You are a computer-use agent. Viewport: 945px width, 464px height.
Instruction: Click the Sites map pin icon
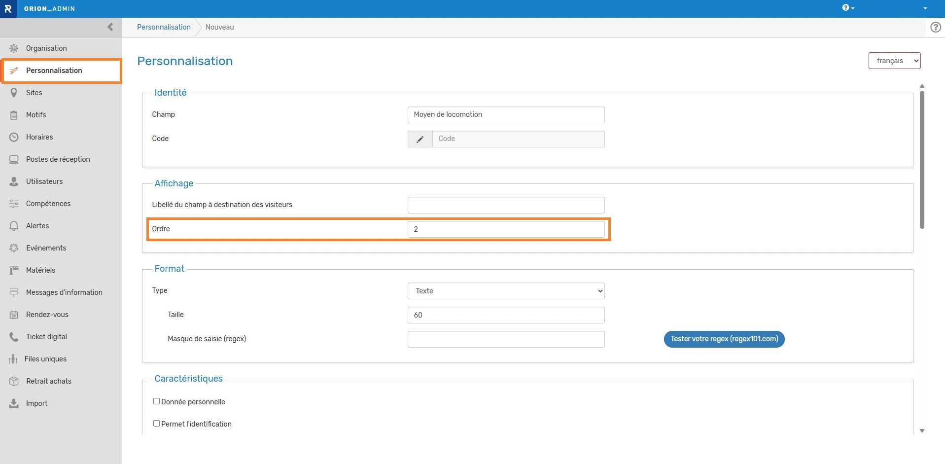(x=14, y=93)
